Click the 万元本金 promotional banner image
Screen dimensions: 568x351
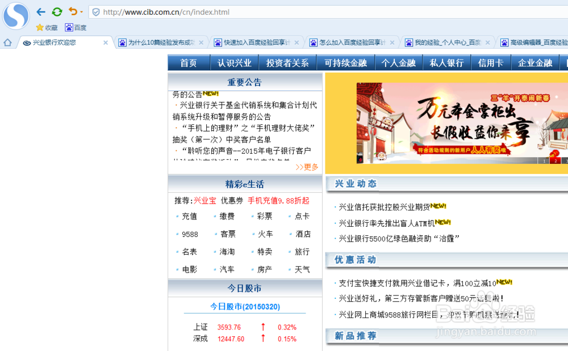[x=462, y=123]
